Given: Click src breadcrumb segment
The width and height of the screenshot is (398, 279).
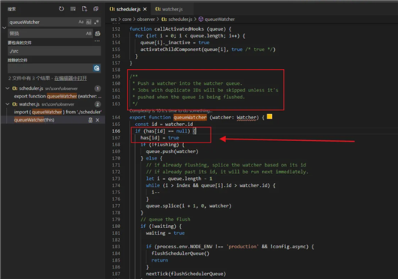Looking at the screenshot, I should (x=113, y=19).
